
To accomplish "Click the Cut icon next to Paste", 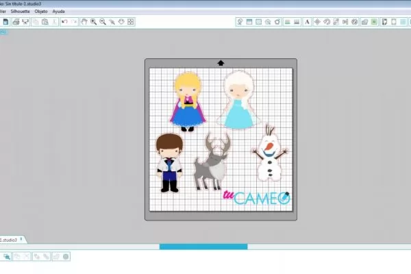I will [54, 22].
